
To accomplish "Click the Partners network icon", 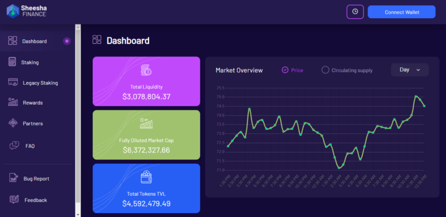I will (x=13, y=123).
